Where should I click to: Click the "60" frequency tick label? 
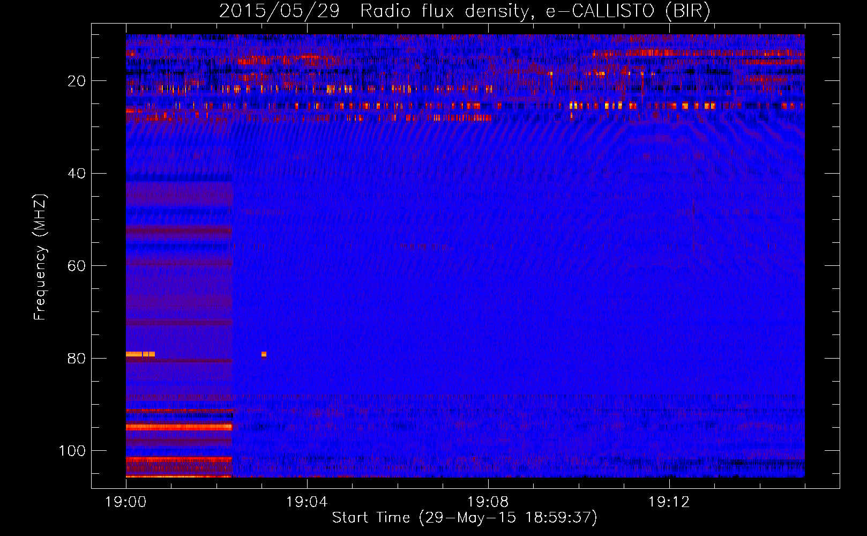[x=77, y=266]
